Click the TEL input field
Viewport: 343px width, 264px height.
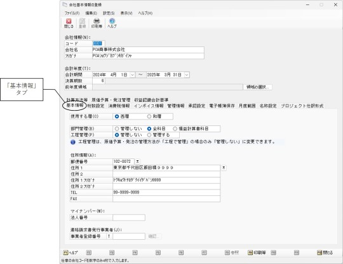[166, 192]
